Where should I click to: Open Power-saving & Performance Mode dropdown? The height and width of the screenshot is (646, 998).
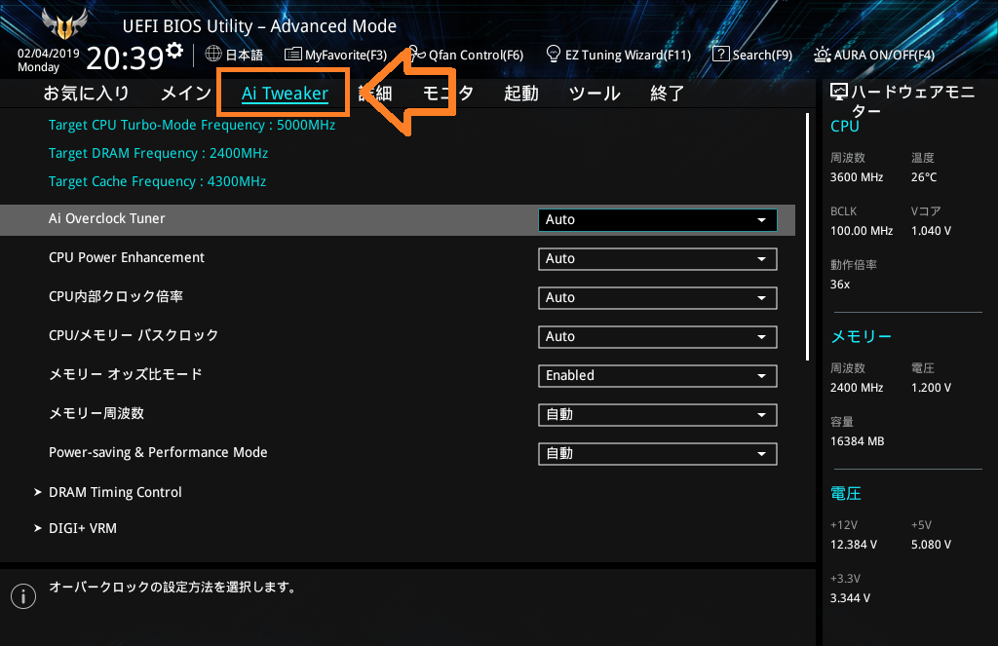point(658,454)
